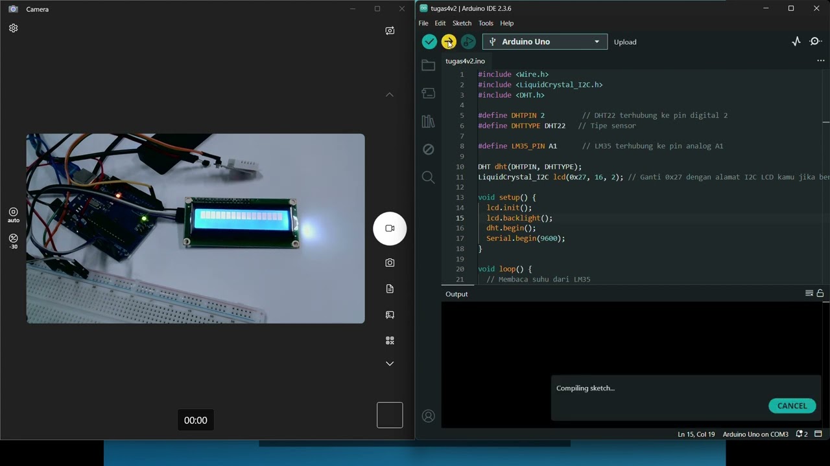The width and height of the screenshot is (830, 466).
Task: Open the Help menu
Action: coord(507,23)
